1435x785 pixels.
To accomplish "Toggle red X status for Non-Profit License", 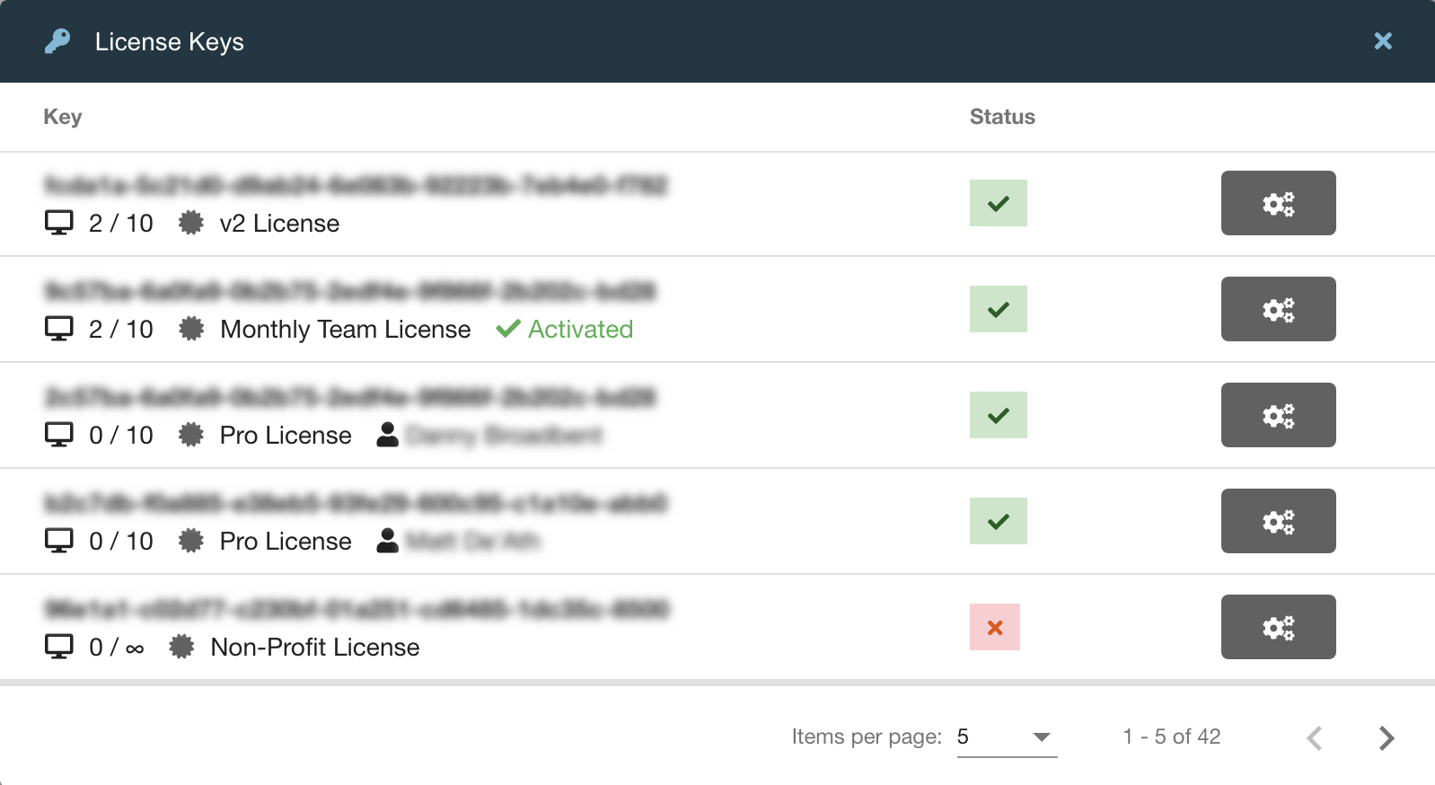I will tap(995, 627).
